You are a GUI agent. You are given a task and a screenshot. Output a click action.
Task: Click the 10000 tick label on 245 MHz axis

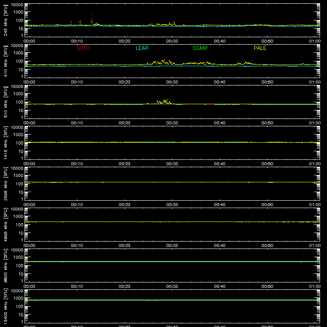(17, 5)
